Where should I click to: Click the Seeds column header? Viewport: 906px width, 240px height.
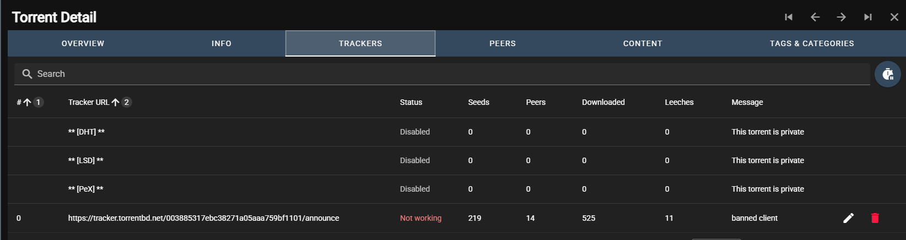479,102
